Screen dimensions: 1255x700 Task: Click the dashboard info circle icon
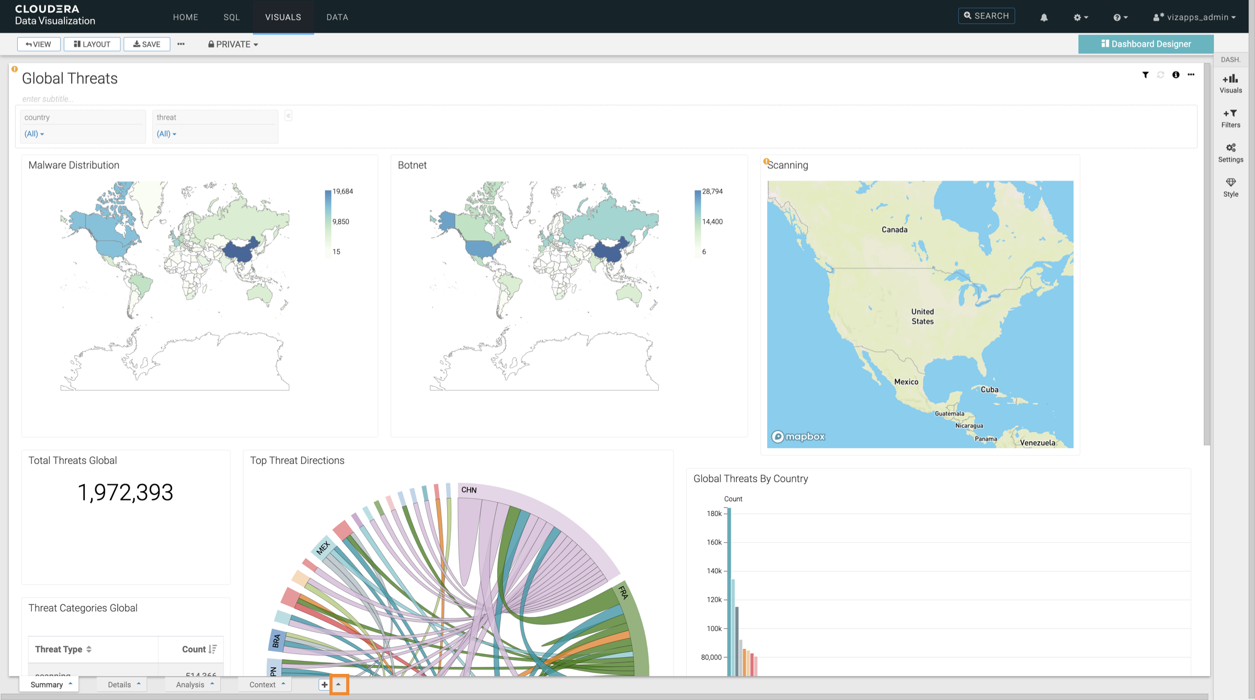[x=1176, y=75]
